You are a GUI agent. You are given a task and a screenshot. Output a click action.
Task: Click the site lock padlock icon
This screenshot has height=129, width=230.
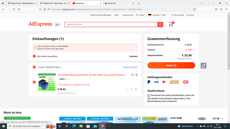coord(45,9)
